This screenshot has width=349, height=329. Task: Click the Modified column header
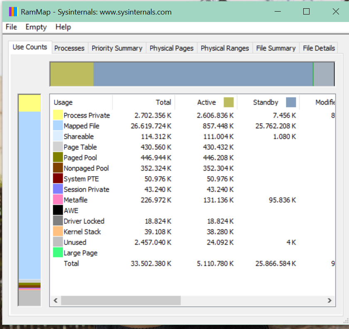[317, 102]
